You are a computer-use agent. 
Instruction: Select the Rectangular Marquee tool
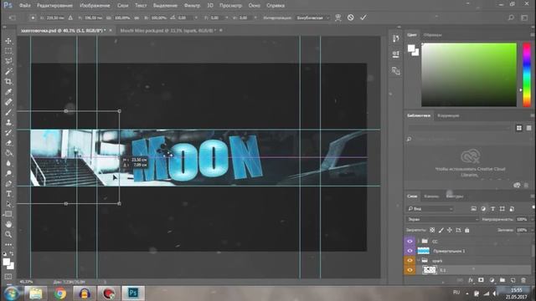[x=8, y=51]
